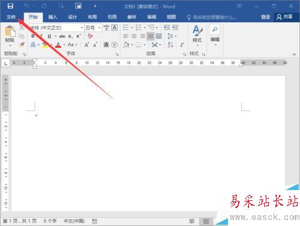
Task: Toggle Show/Hide paragraph marks
Action: pyautogui.click(x=182, y=45)
